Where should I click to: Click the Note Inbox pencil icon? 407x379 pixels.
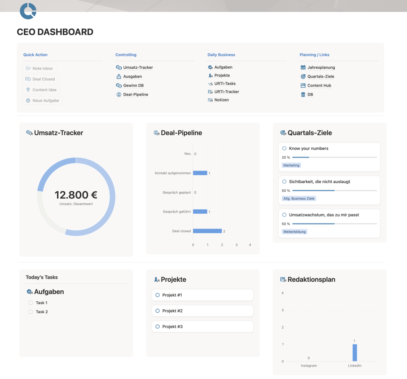point(28,69)
